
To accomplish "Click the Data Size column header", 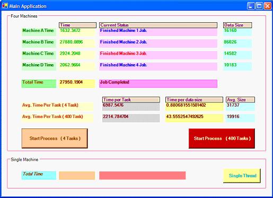I will pyautogui.click(x=237, y=25).
